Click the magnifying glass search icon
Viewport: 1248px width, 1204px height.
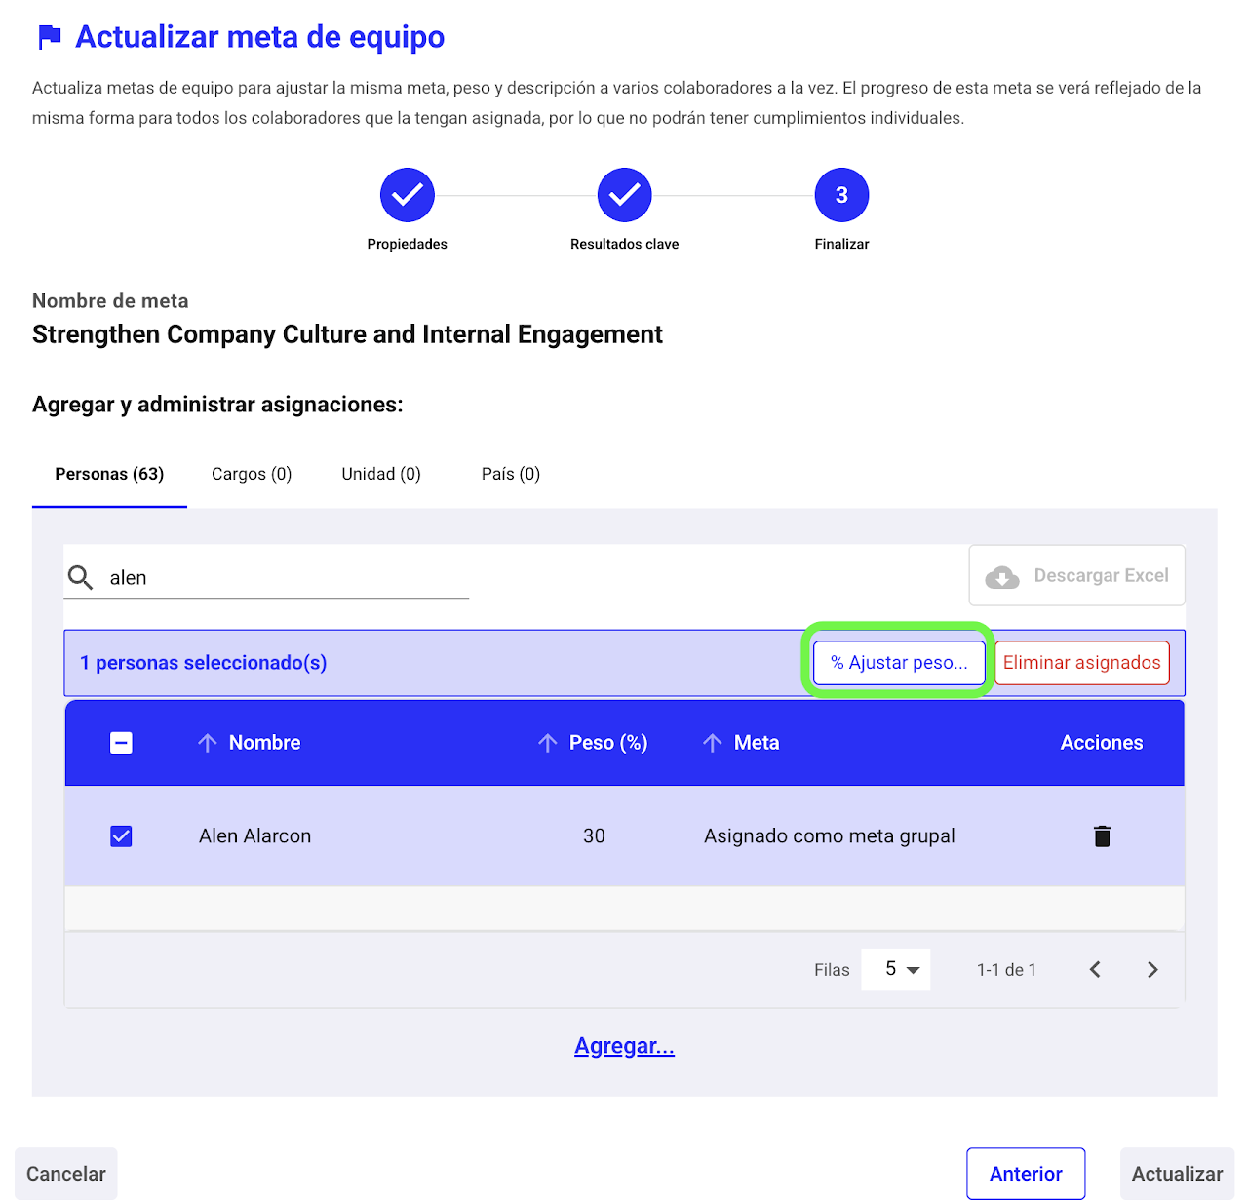click(81, 578)
